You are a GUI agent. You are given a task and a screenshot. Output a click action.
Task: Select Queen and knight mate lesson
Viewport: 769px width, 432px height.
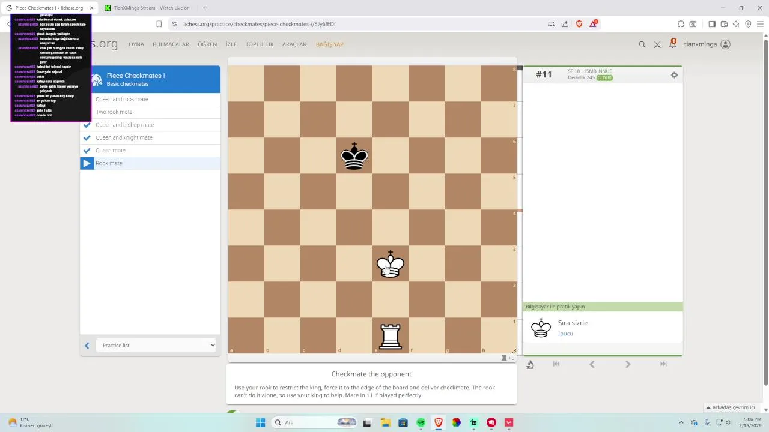tap(150, 137)
